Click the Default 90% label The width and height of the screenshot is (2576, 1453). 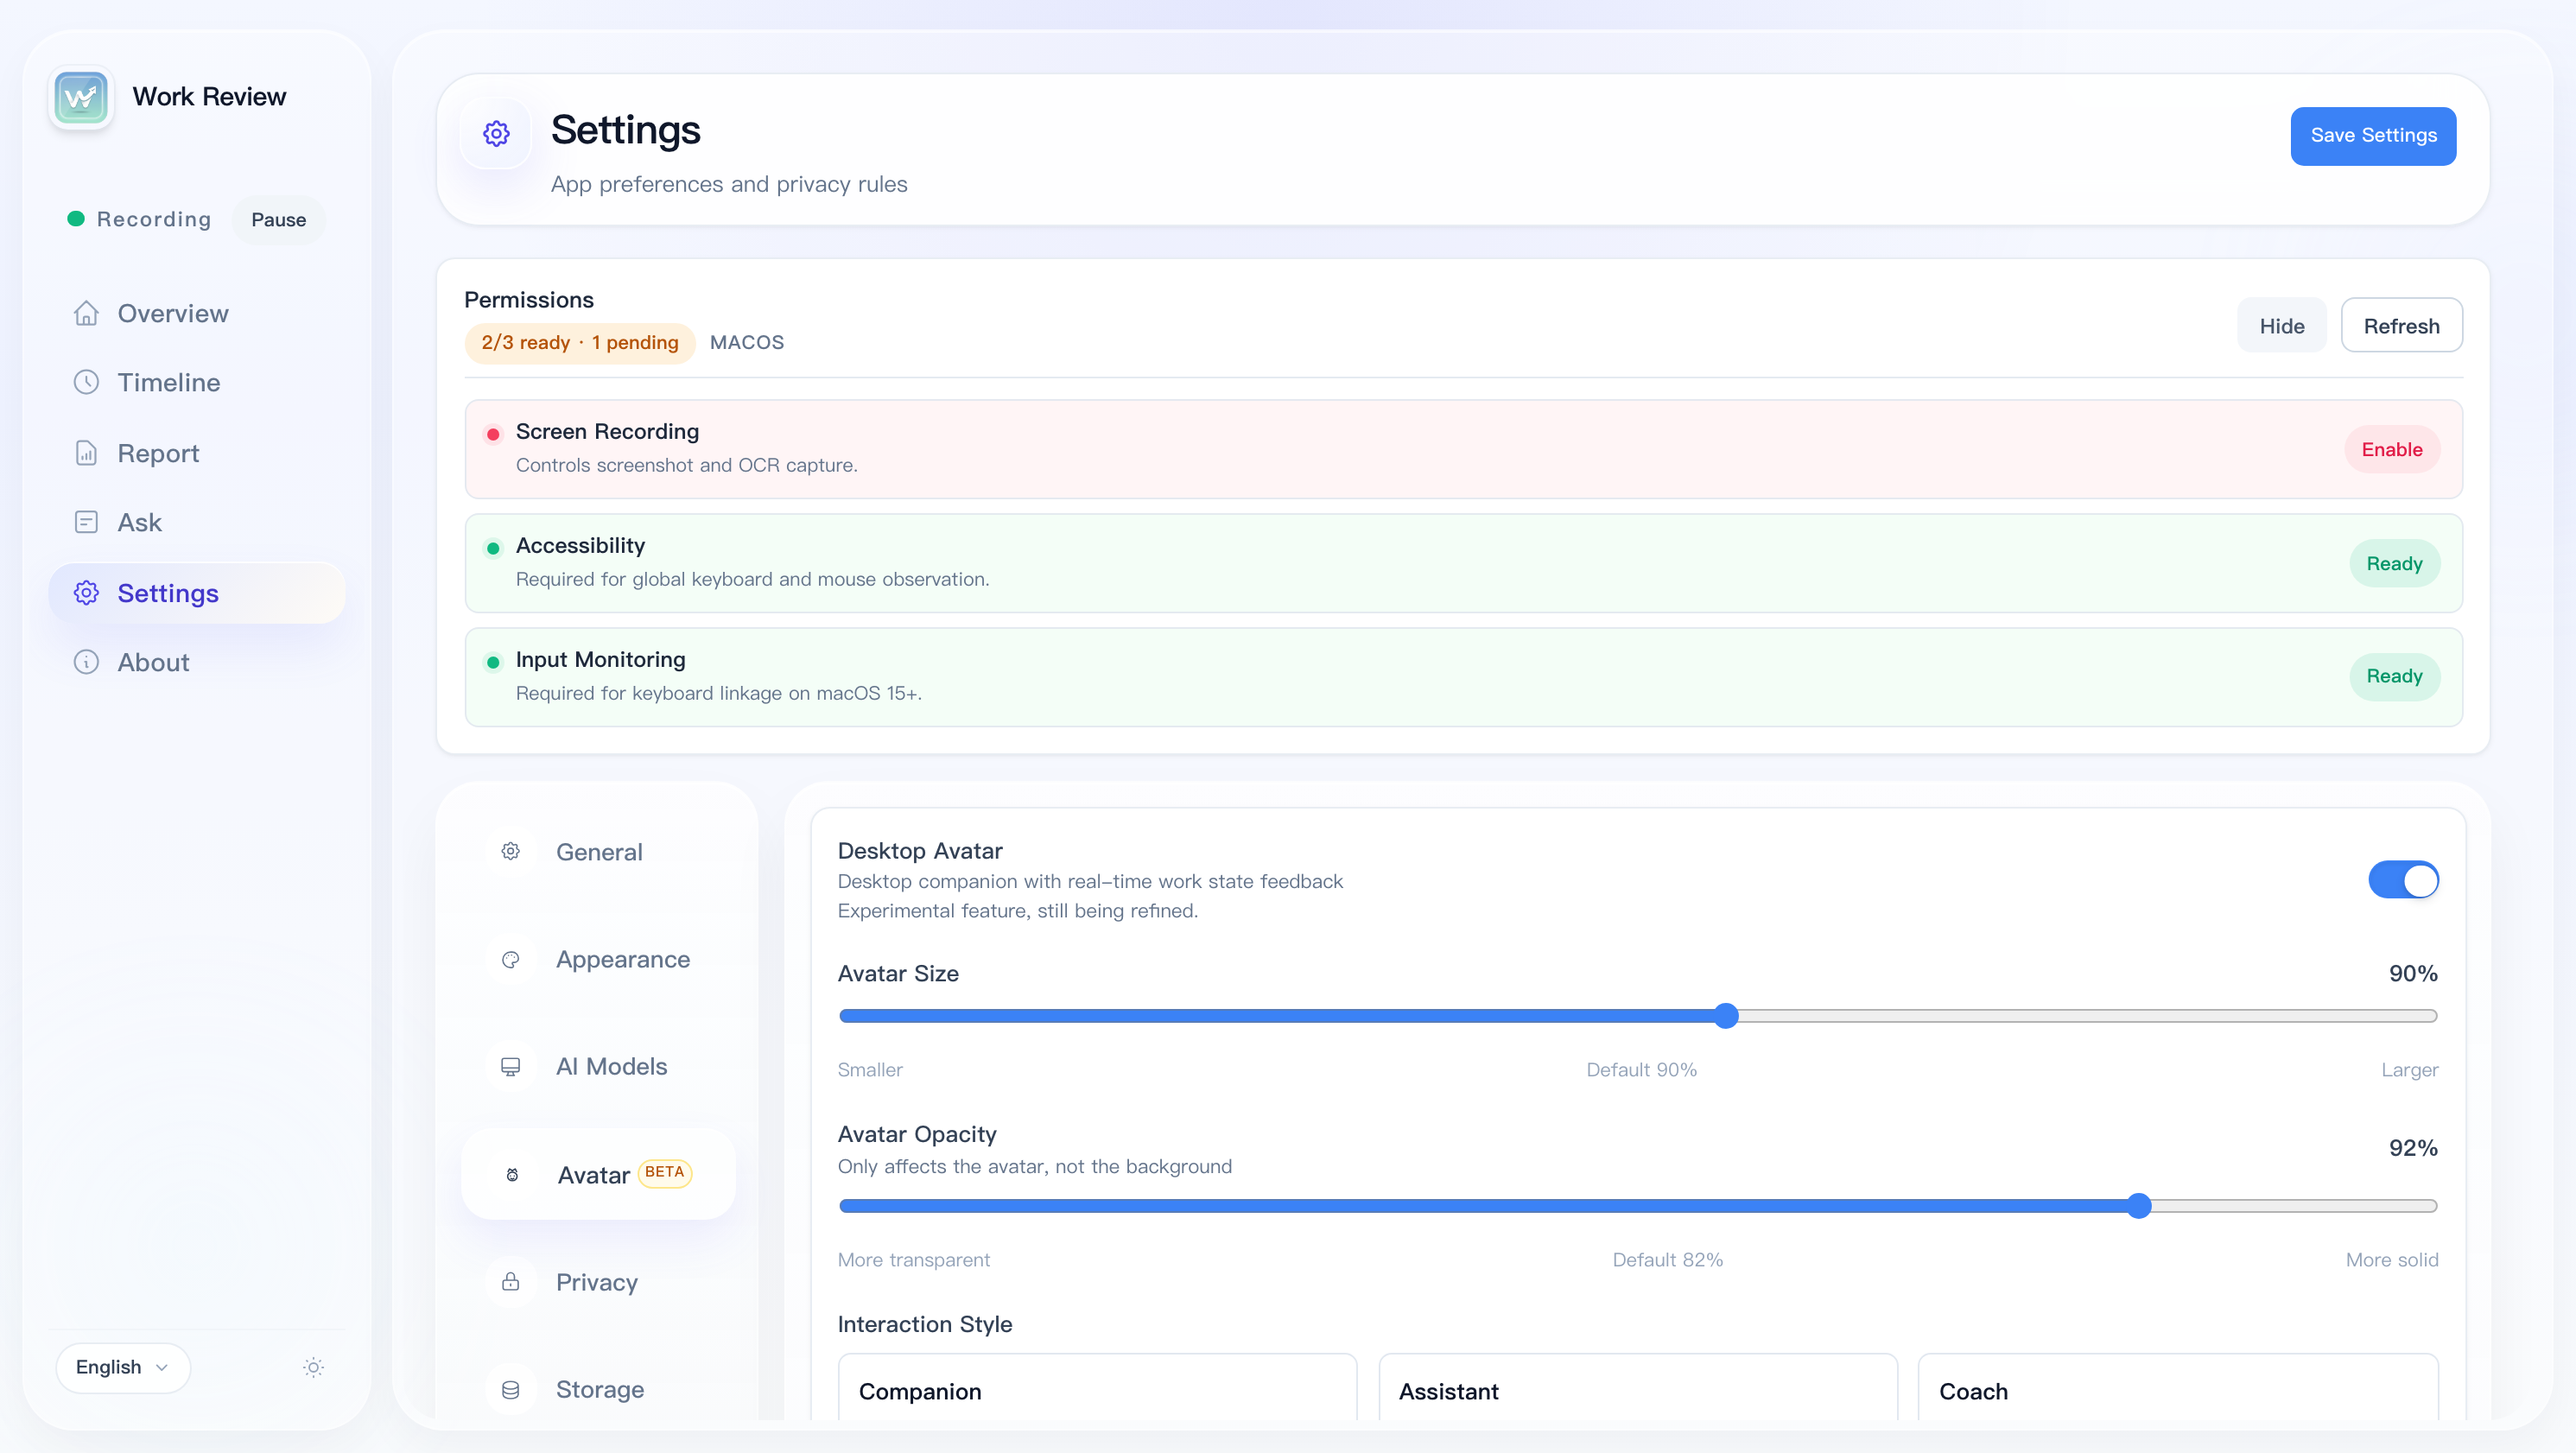pyautogui.click(x=1641, y=1070)
